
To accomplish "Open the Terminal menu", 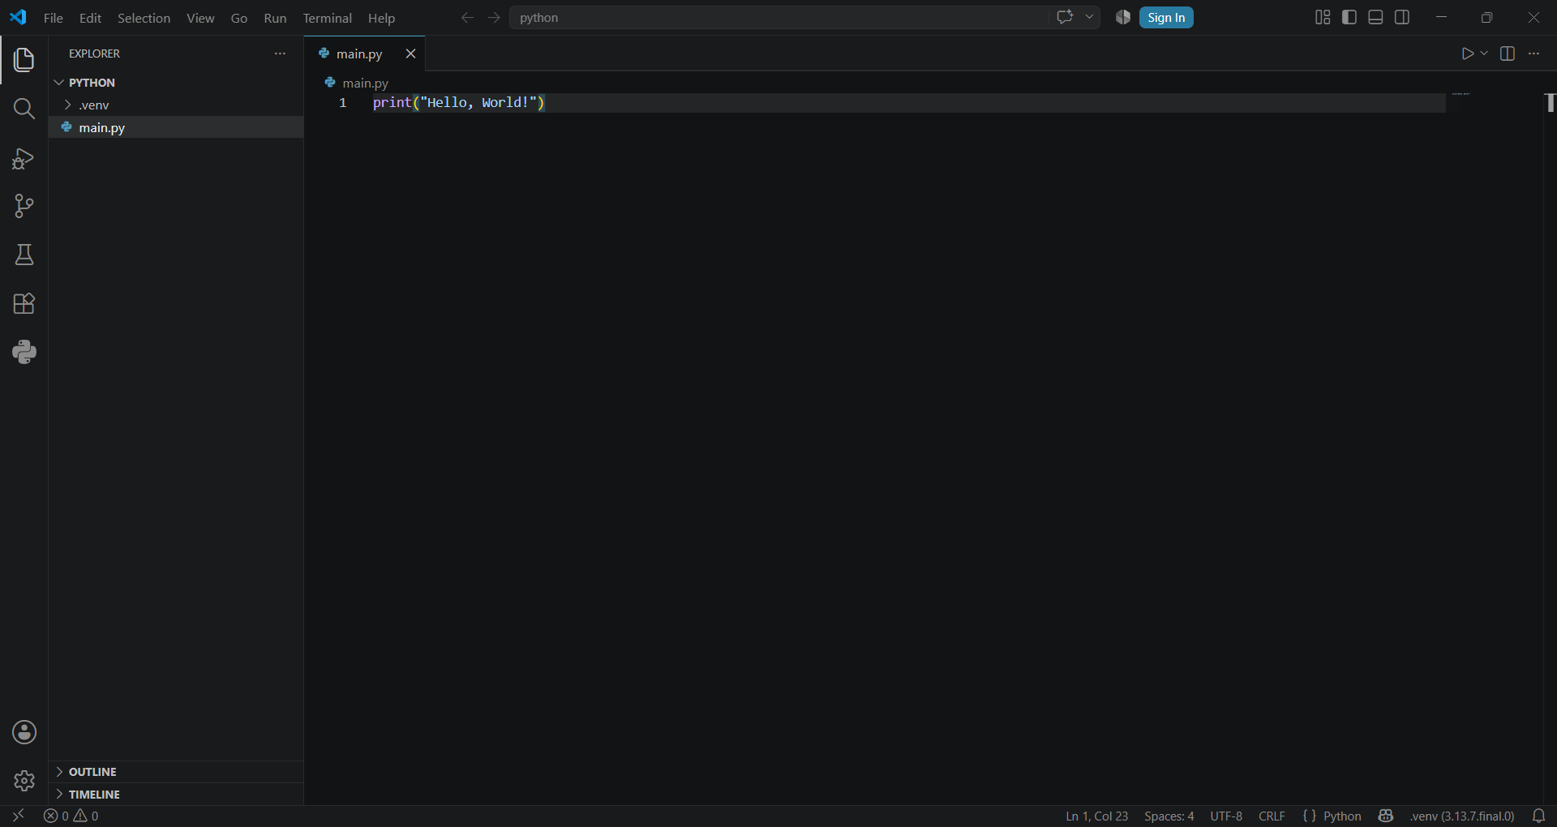I will 327,18.
